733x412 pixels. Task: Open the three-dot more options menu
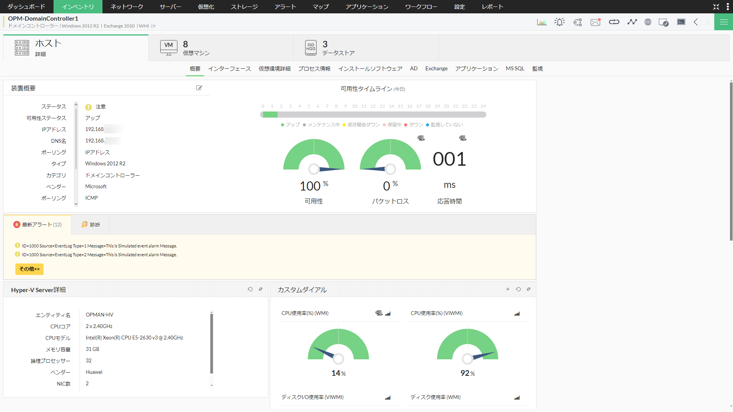point(727,6)
